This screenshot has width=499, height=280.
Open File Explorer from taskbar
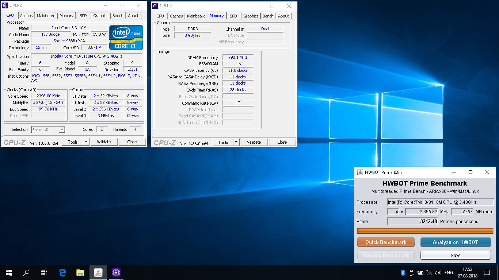(x=80, y=272)
